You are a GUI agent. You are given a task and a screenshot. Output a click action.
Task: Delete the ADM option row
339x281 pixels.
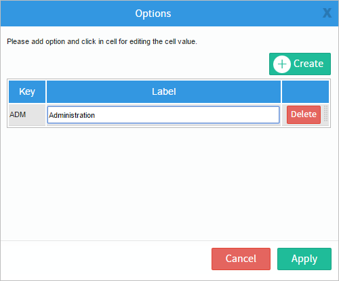click(304, 114)
